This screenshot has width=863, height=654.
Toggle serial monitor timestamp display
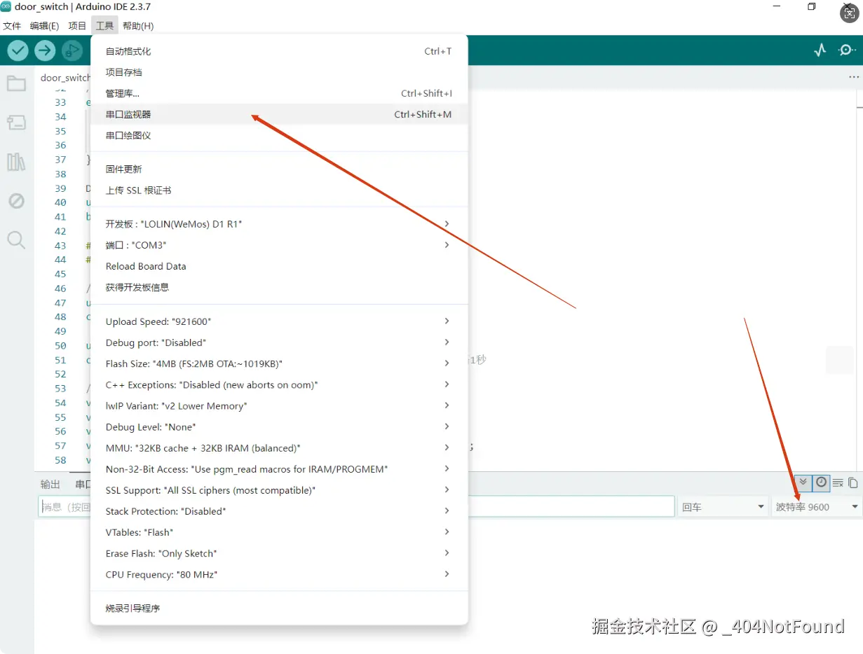point(821,483)
